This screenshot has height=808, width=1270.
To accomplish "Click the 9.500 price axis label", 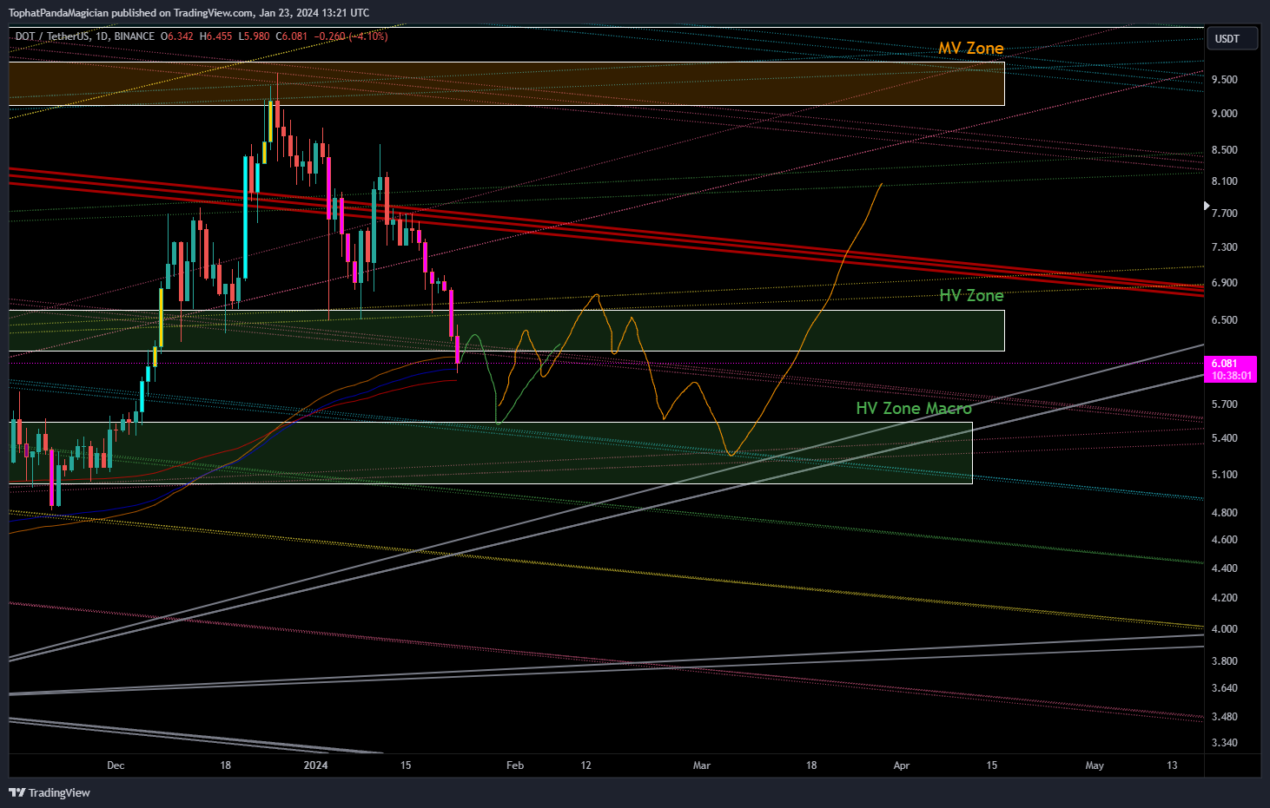I will pyautogui.click(x=1224, y=80).
